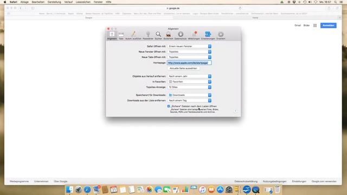Open App Store icon in Dock
Screen dimensions: 347x195
220,190
